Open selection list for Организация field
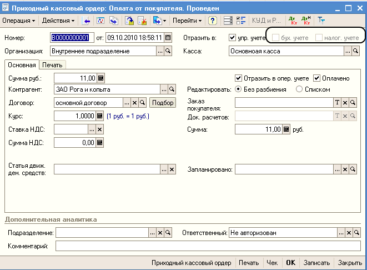This screenshot has width=367, height=270. tap(160, 51)
